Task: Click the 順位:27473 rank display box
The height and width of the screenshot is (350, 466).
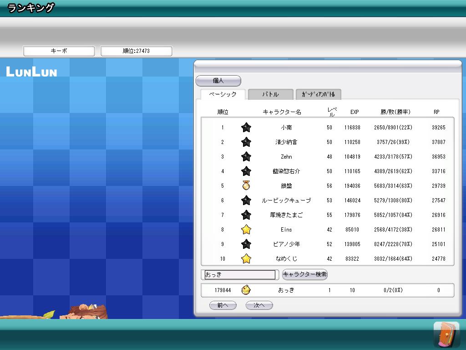Action: (136, 51)
